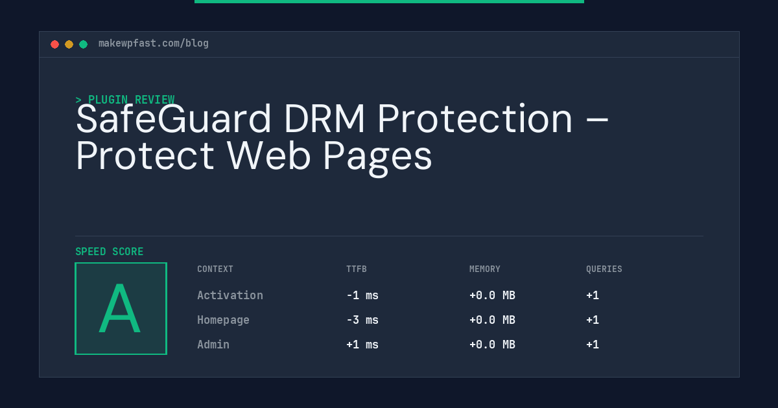This screenshot has height=408, width=778.
Task: Click the green window dot
Action: (83, 44)
